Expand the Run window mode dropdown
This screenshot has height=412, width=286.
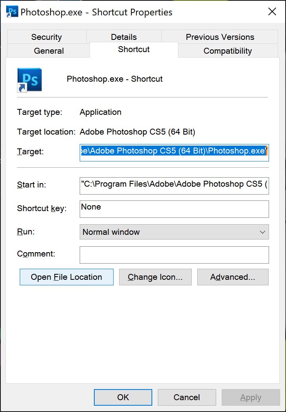click(x=174, y=232)
